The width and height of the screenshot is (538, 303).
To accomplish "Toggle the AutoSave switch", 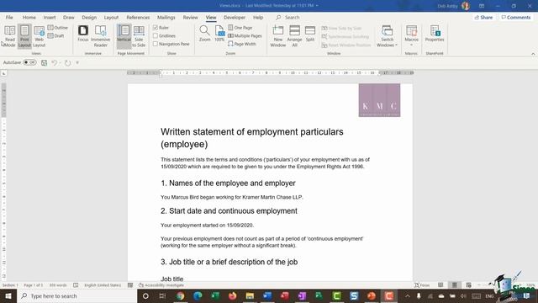I will pyautogui.click(x=30, y=62).
